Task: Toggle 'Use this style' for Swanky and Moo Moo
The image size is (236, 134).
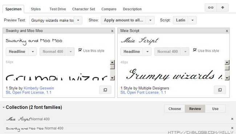Action: point(80,50)
